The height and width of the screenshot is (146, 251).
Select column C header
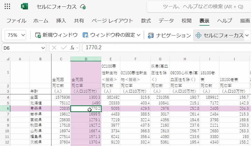coord(61,59)
